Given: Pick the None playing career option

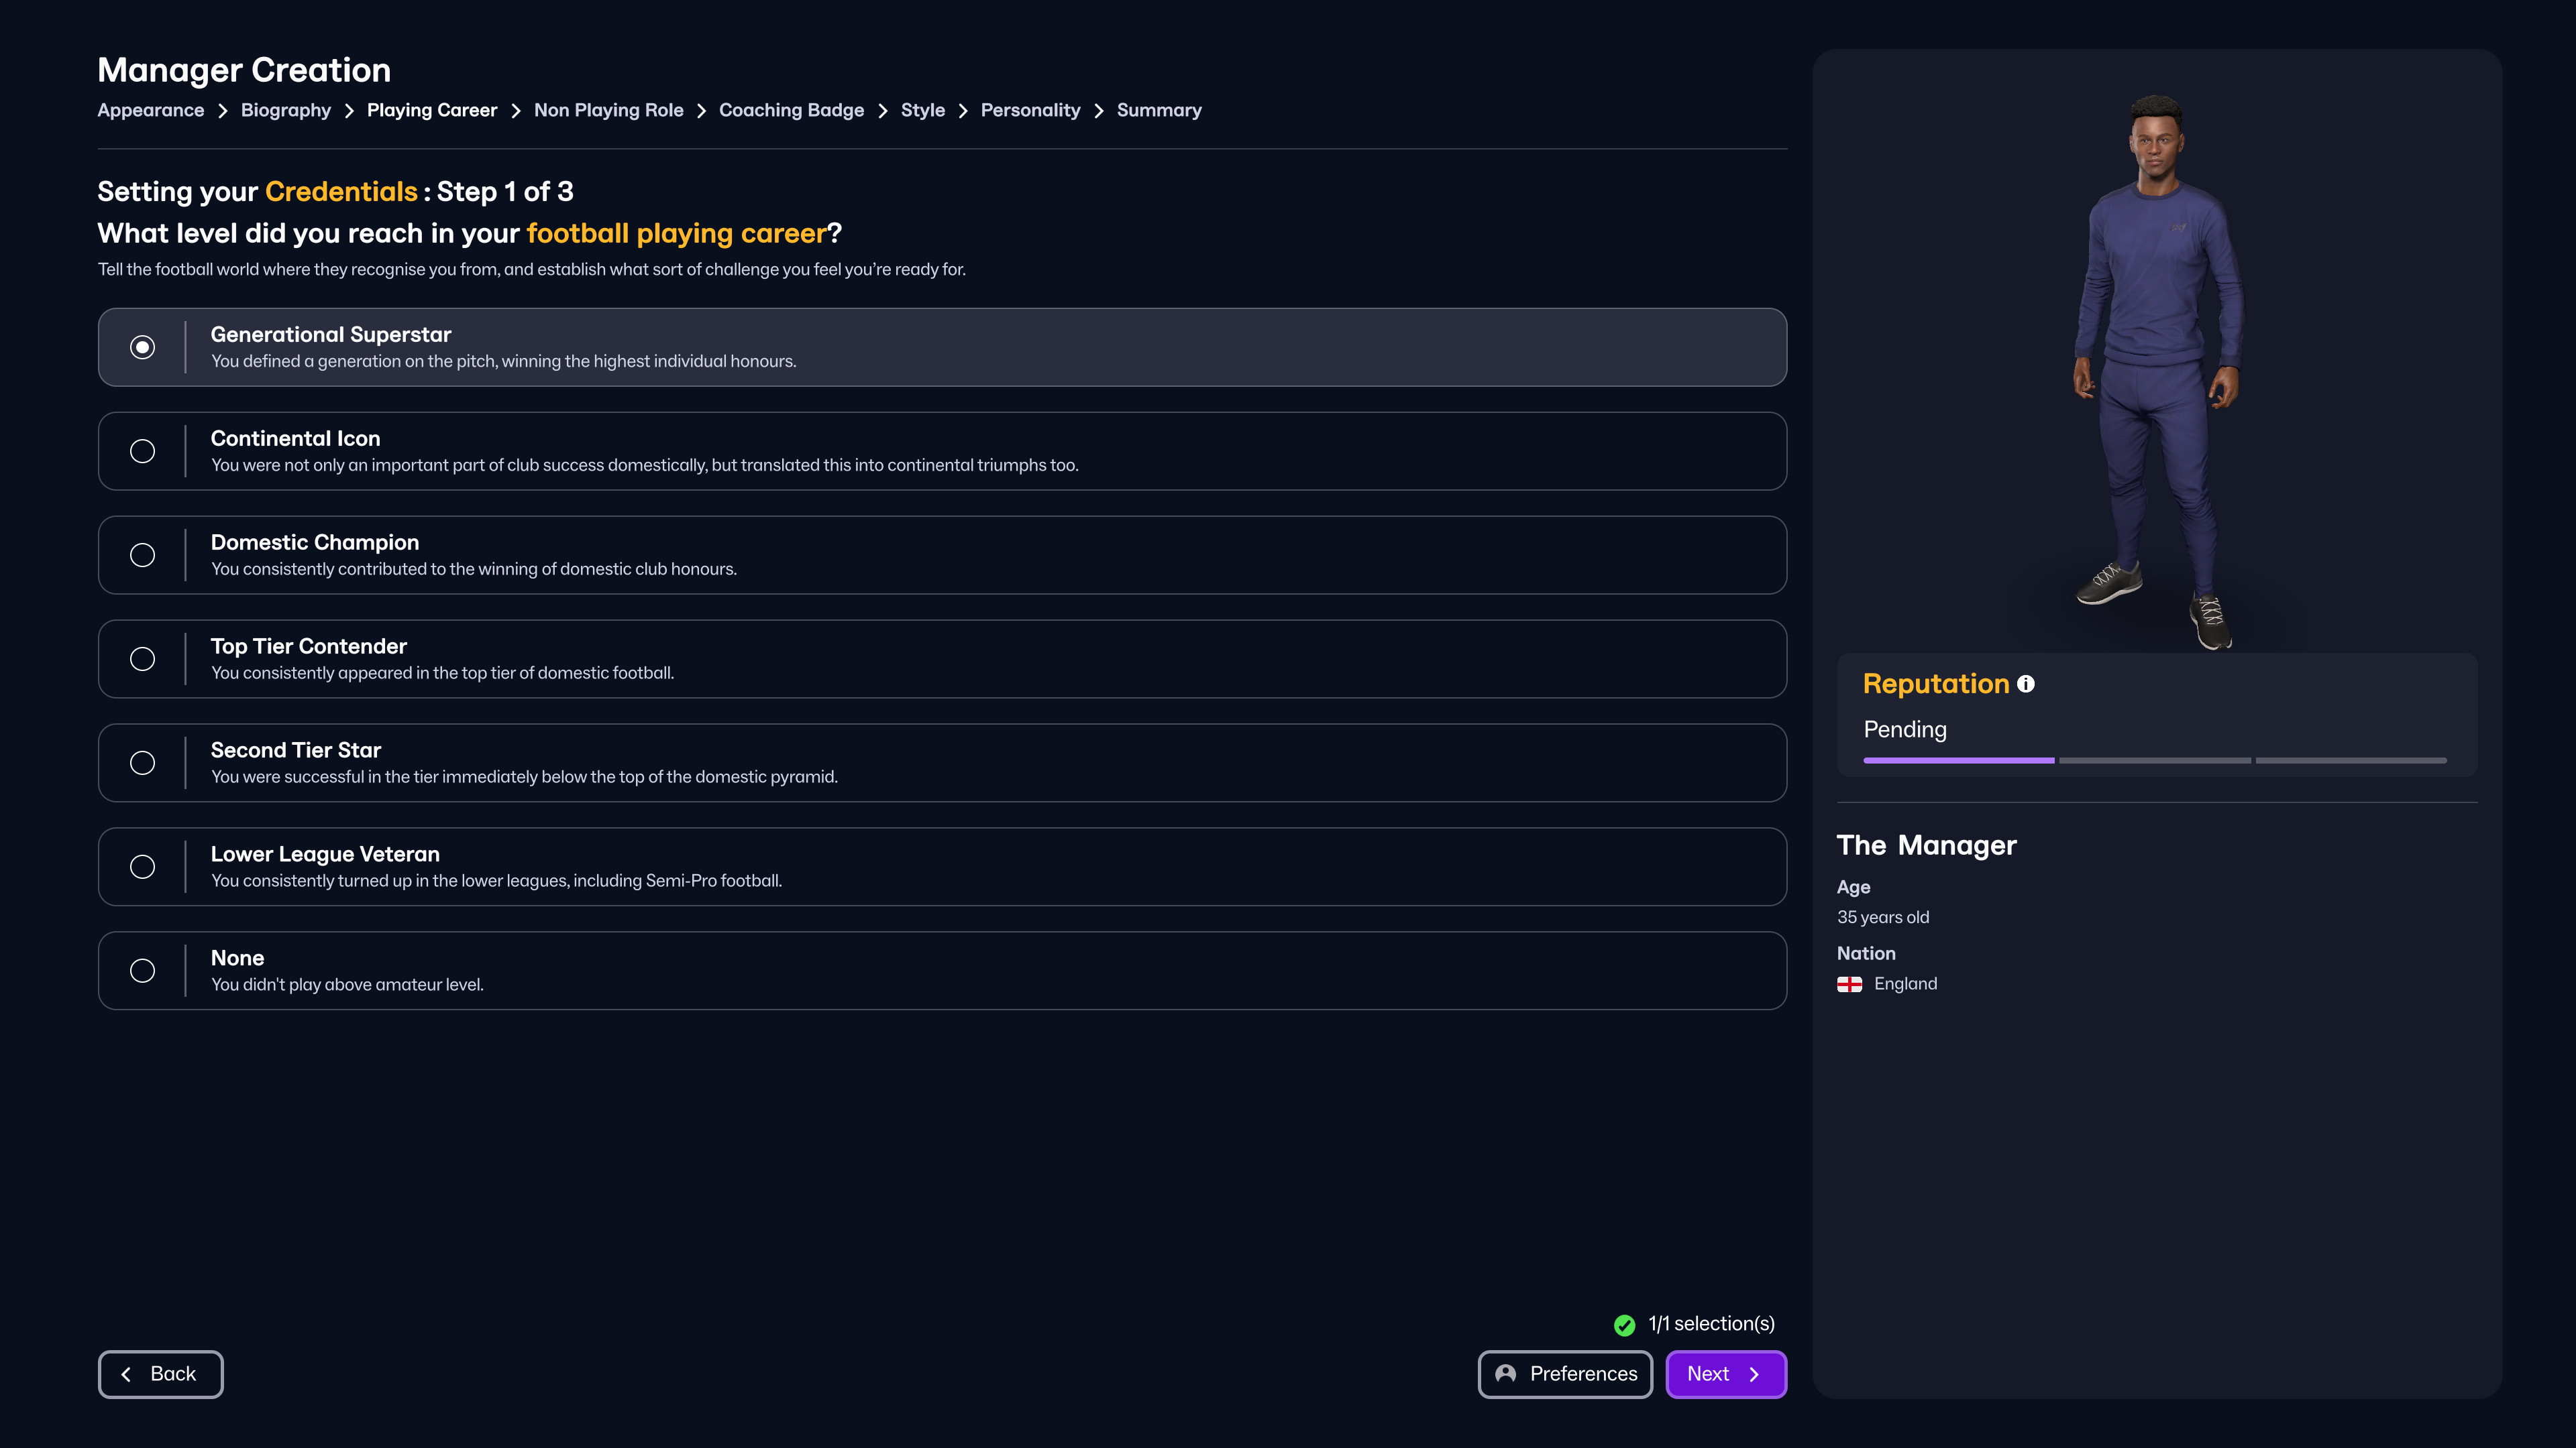Looking at the screenshot, I should [x=143, y=970].
